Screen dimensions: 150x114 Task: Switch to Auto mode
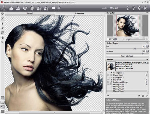coord(105,8)
